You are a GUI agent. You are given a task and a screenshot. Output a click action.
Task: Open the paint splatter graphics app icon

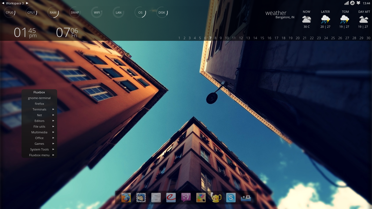tap(201, 198)
